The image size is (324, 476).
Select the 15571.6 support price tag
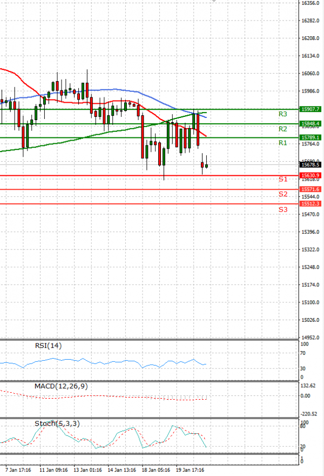310,189
